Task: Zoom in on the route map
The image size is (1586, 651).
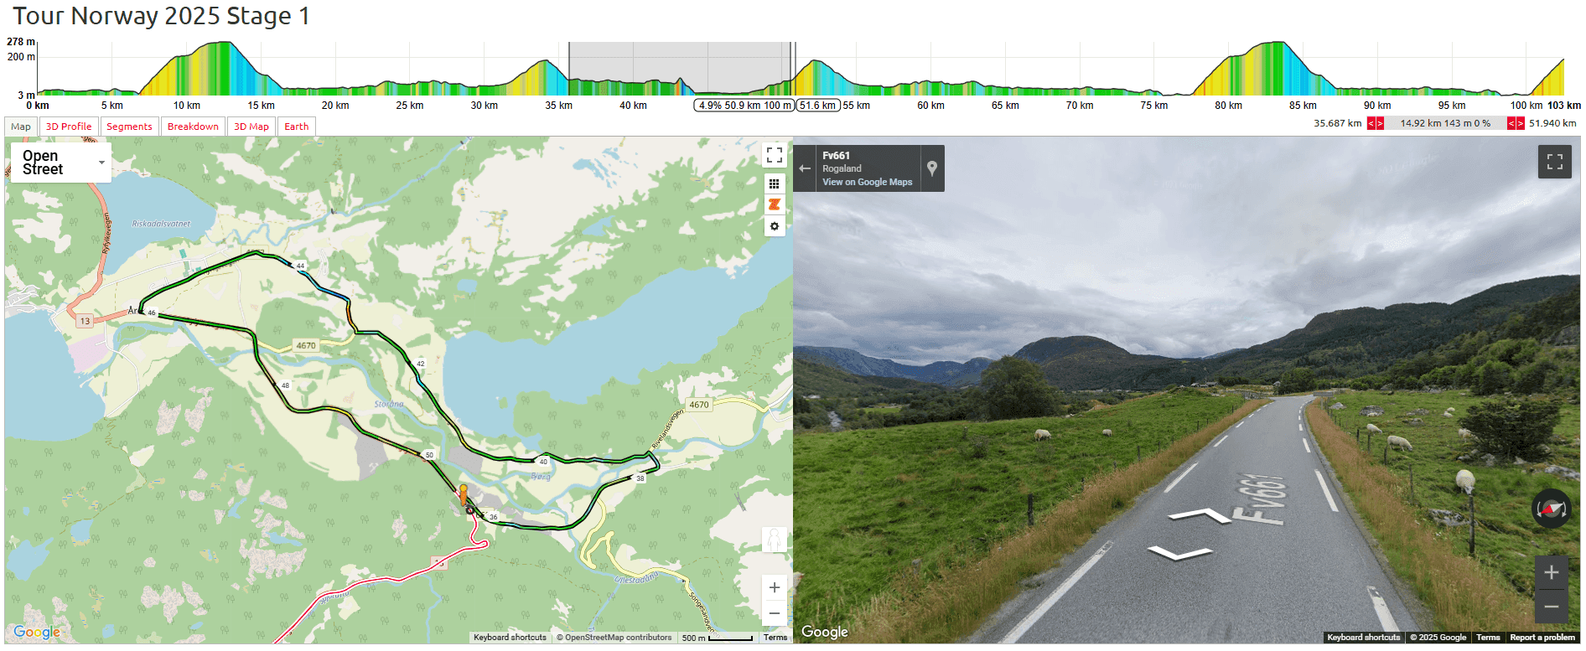Action: coord(775,587)
